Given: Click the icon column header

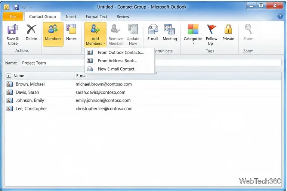Looking at the screenshot, I should [x=9, y=76].
